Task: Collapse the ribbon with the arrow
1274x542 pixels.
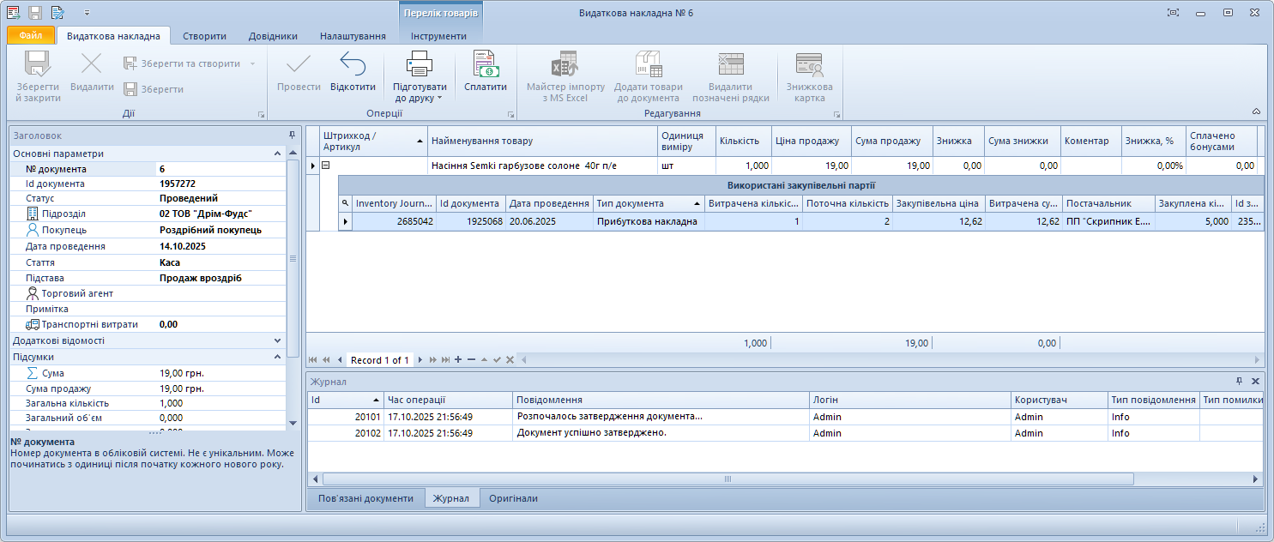Action: (1256, 111)
